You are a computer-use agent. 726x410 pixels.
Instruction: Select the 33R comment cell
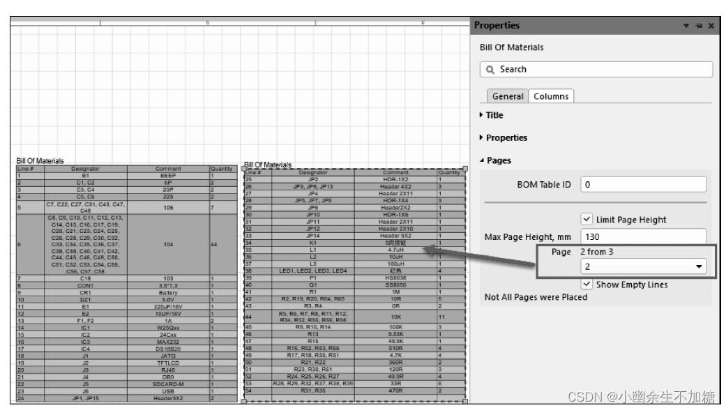(x=396, y=384)
